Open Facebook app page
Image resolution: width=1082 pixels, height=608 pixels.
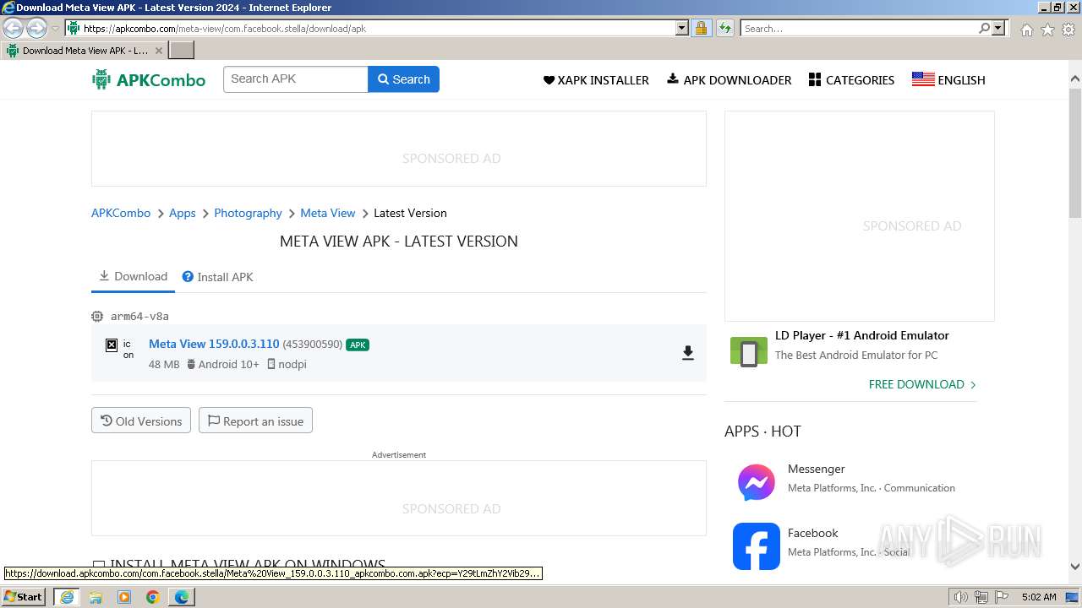(x=812, y=533)
